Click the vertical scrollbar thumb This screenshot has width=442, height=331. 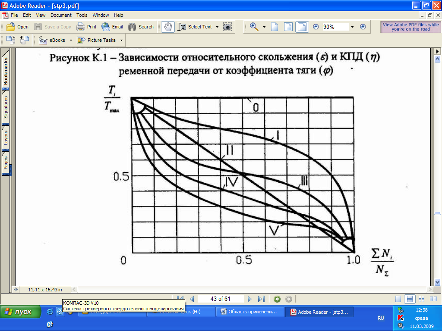pos(437,214)
